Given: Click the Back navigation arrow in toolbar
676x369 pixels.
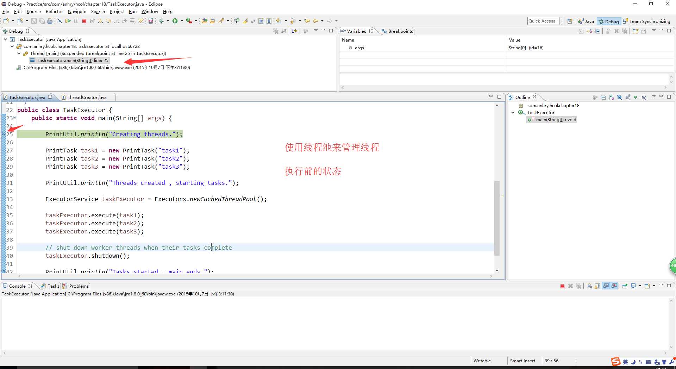Looking at the screenshot, I should coord(315,21).
